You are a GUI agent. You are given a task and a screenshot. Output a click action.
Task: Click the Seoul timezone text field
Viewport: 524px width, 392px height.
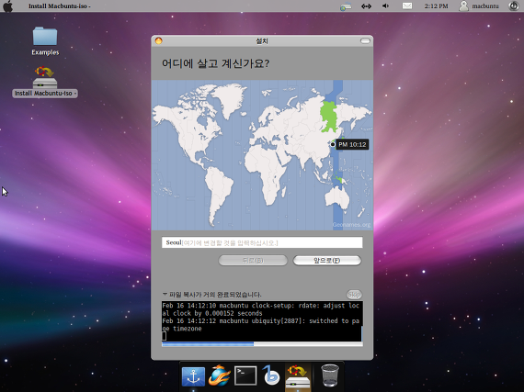click(x=262, y=242)
